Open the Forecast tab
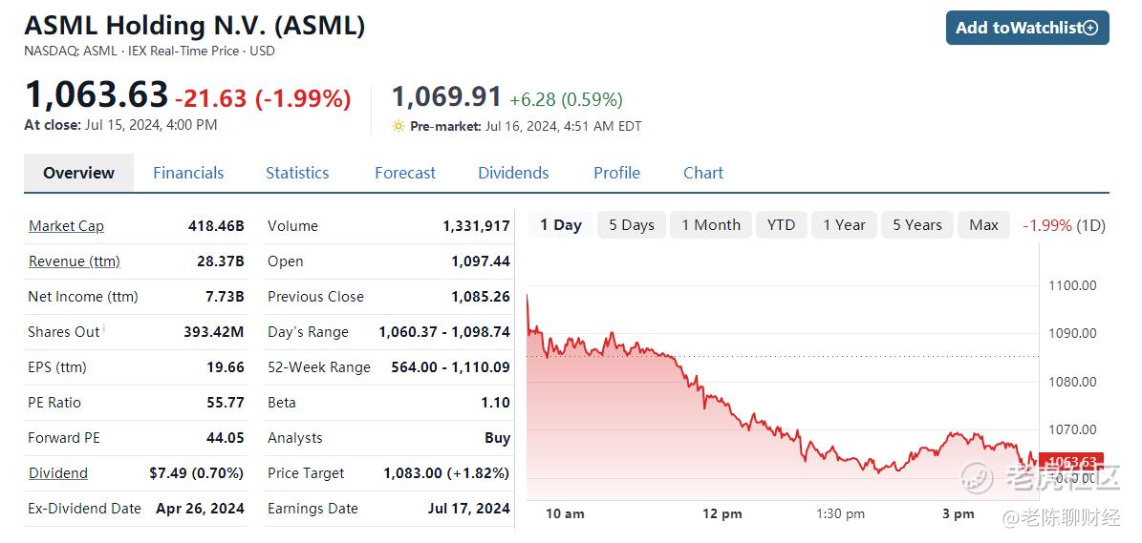Image resolution: width=1142 pixels, height=543 pixels. [405, 173]
